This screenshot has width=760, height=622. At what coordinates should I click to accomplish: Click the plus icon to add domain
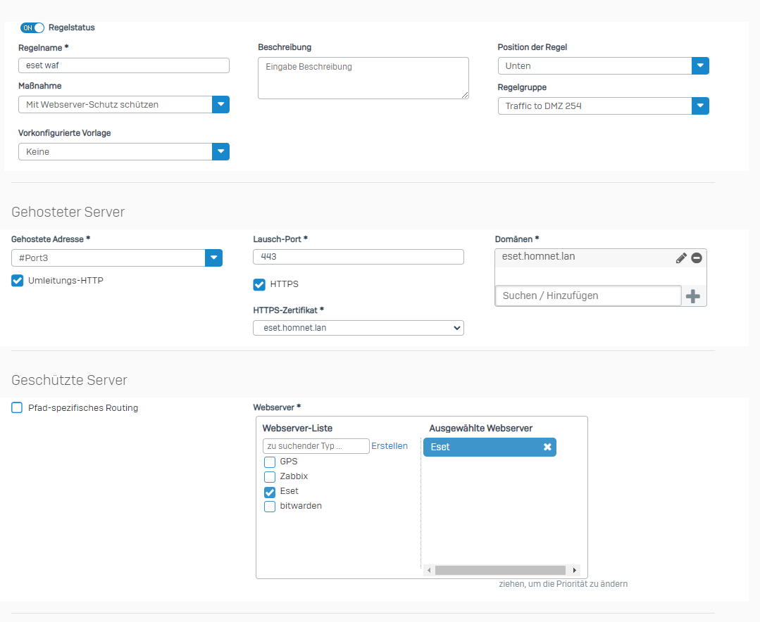(x=693, y=296)
